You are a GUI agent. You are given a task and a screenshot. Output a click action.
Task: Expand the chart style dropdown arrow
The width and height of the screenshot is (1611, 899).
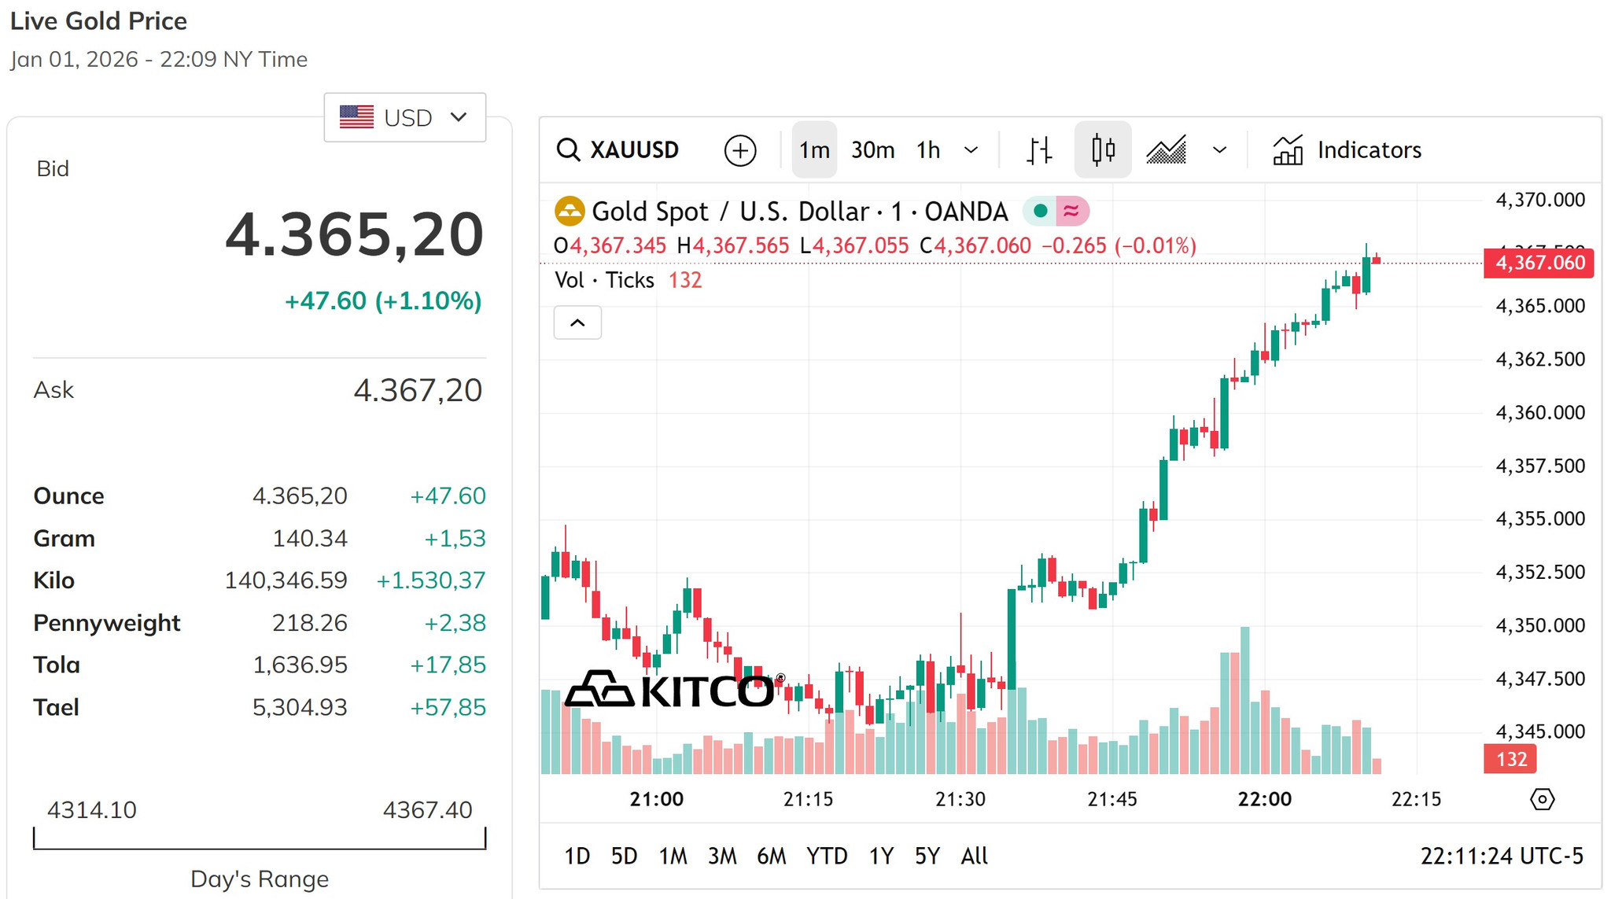click(1220, 149)
